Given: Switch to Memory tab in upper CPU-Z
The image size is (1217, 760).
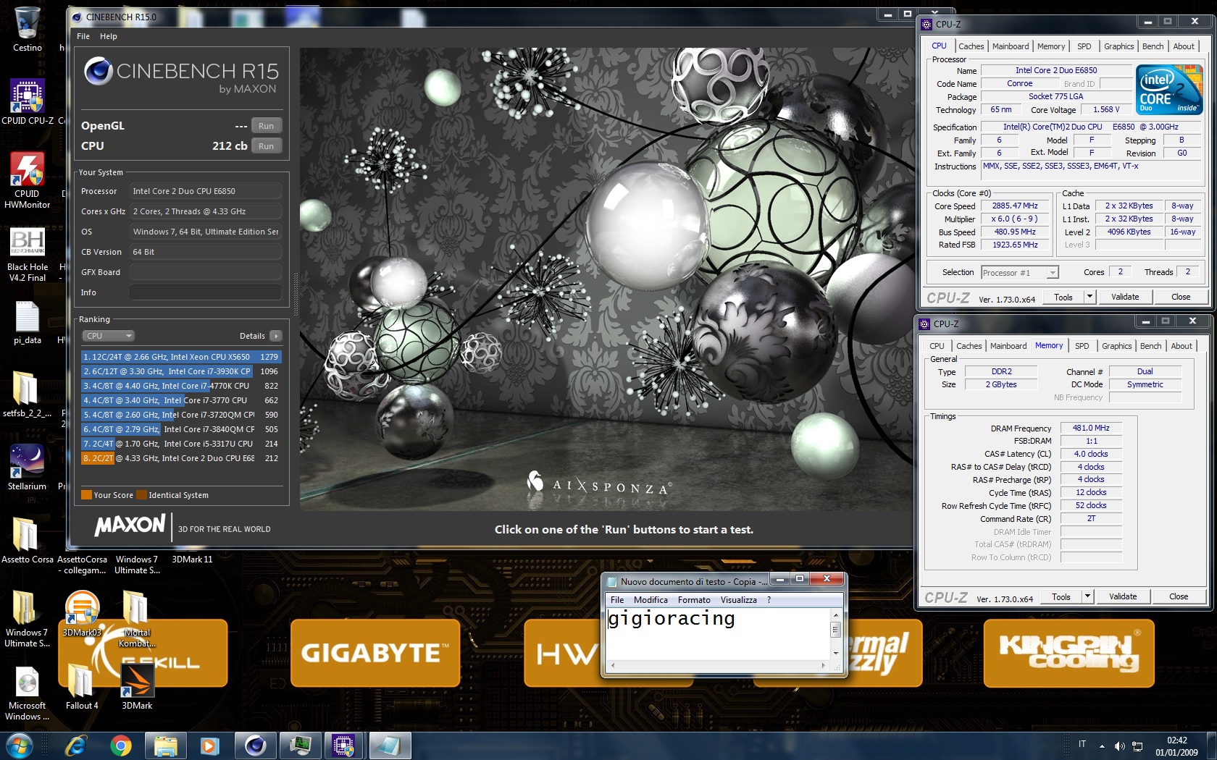Looking at the screenshot, I should 1051,46.
